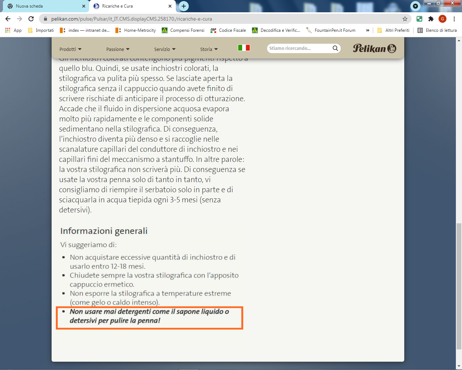Reload the page with refresh icon
Image resolution: width=462 pixels, height=370 pixels.
point(31,19)
